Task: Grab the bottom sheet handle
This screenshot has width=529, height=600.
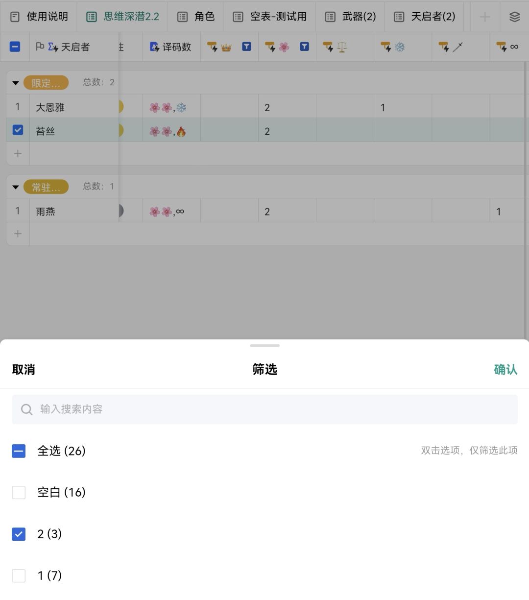Action: click(264, 345)
